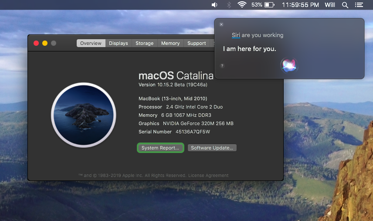This screenshot has width=373, height=221.
Task: Click the user name Will in menu bar
Action: click(330, 5)
